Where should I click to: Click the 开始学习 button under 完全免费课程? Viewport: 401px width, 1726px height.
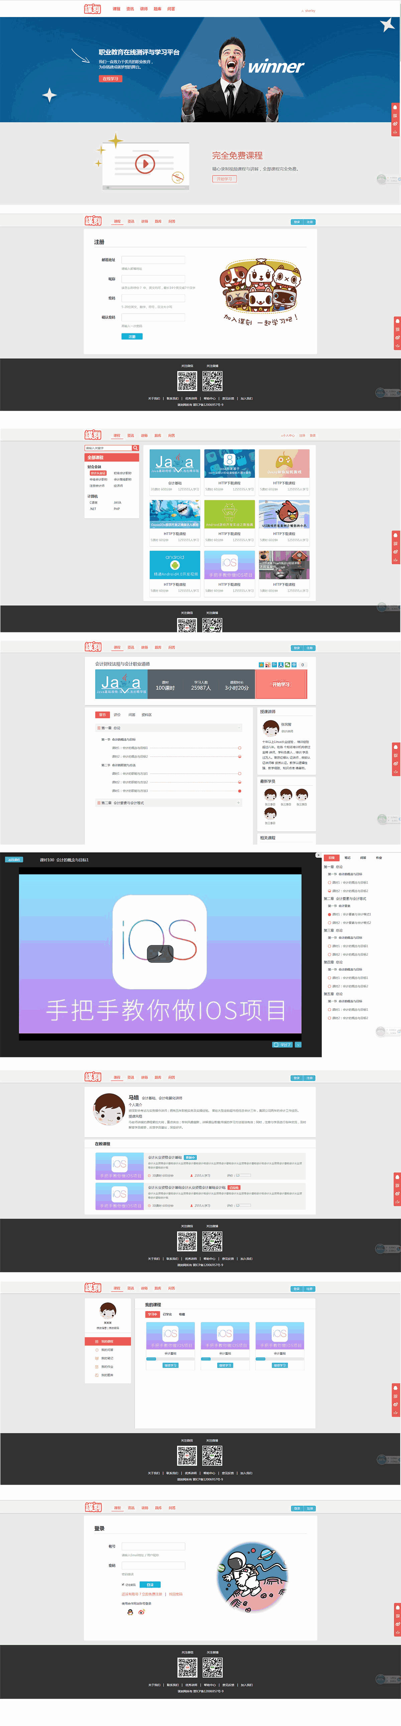pos(224,179)
